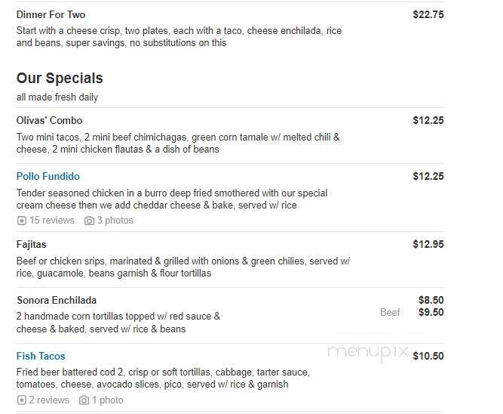The image size is (503, 414).
Task: Click the camera icon beside 3 photos
Action: point(89,221)
